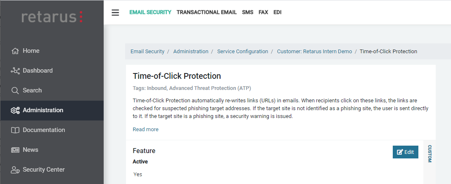Navigate to Email Security breadcrumb
The height and width of the screenshot is (184, 451).
pyautogui.click(x=147, y=52)
